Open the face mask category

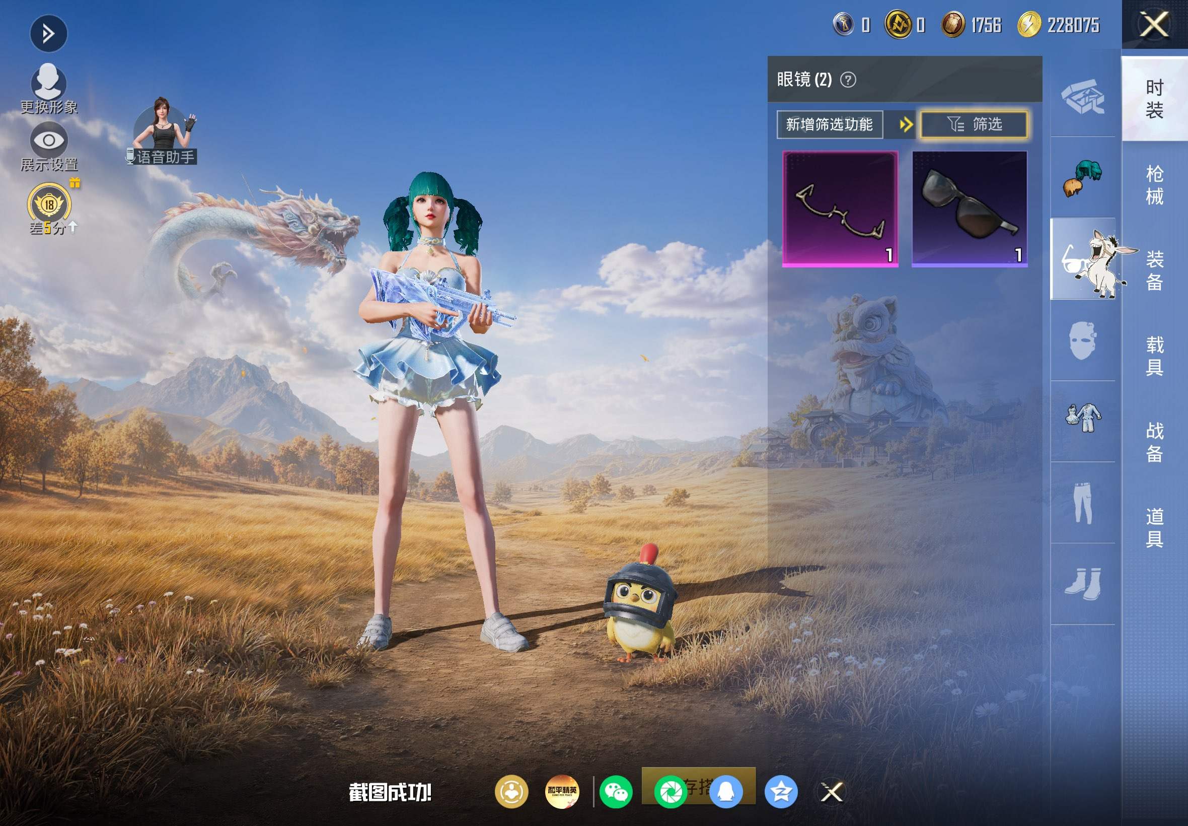pyautogui.click(x=1083, y=340)
